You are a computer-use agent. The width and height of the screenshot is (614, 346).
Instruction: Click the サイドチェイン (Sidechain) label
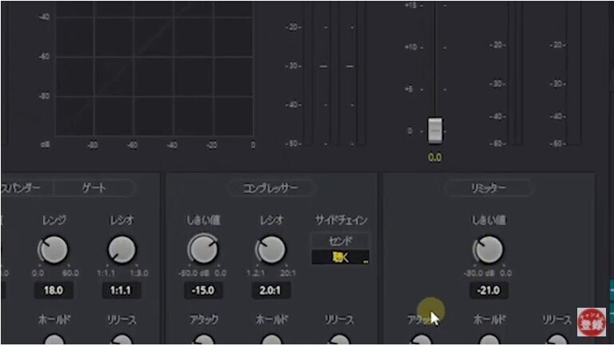(x=341, y=220)
